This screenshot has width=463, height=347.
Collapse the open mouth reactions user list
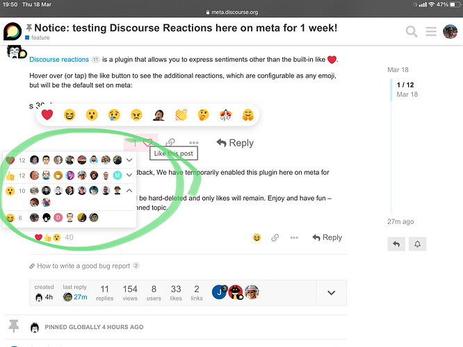[x=129, y=190]
